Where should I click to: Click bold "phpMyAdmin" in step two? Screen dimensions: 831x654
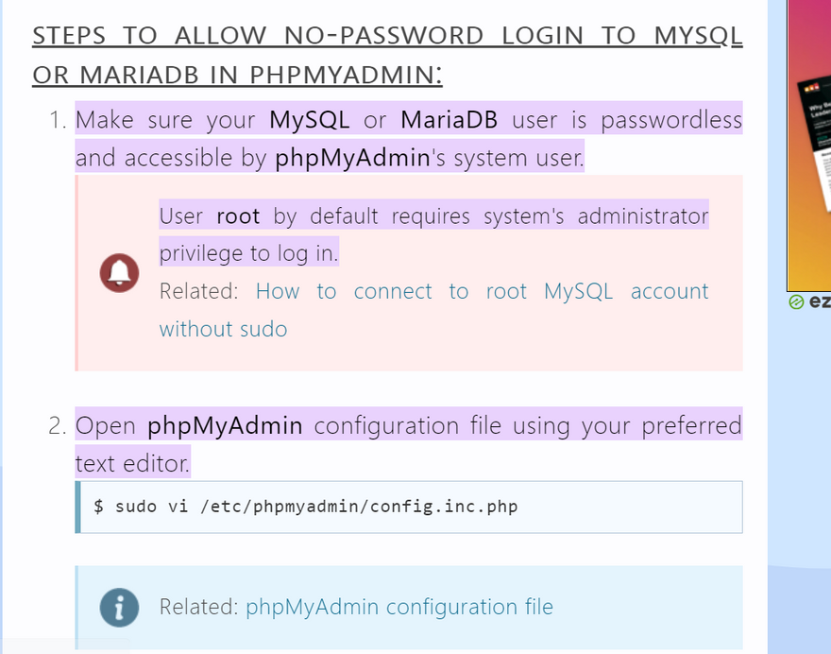tap(225, 425)
